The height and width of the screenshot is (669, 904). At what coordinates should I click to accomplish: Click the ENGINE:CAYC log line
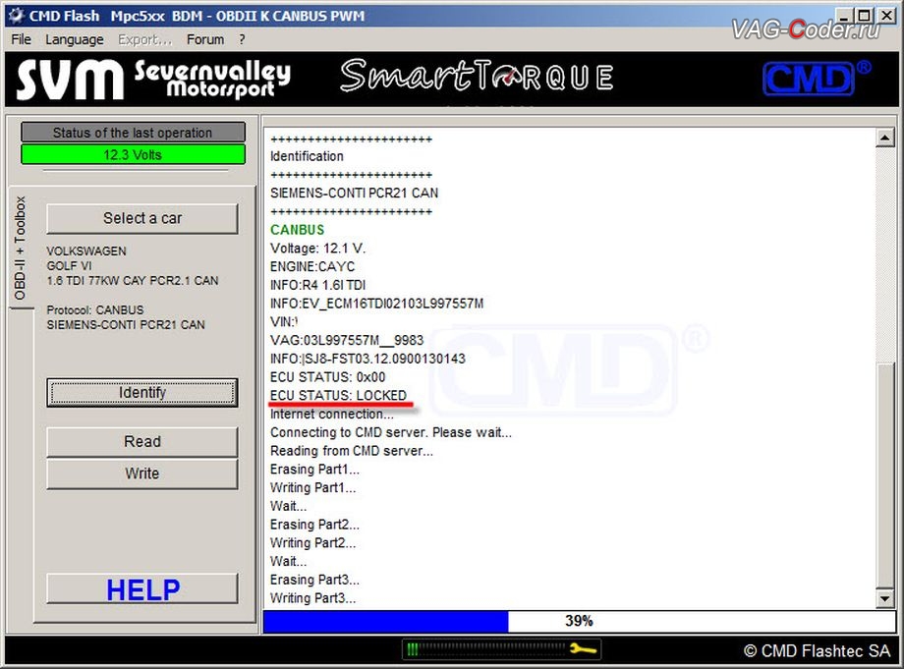point(312,266)
